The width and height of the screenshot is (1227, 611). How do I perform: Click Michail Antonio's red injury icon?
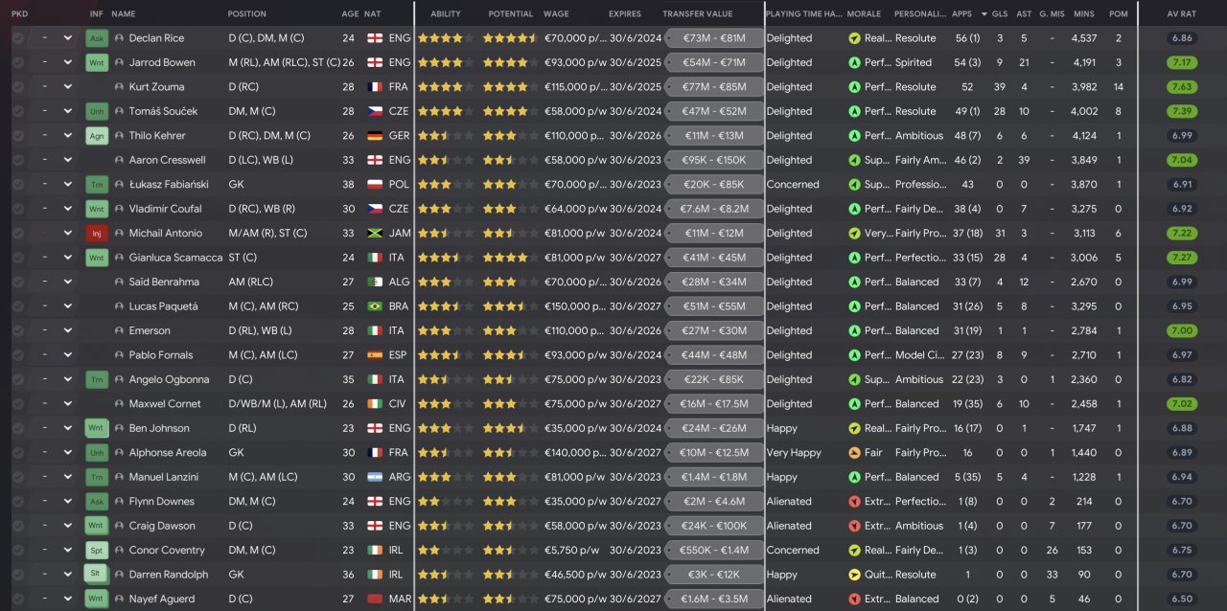[97, 234]
